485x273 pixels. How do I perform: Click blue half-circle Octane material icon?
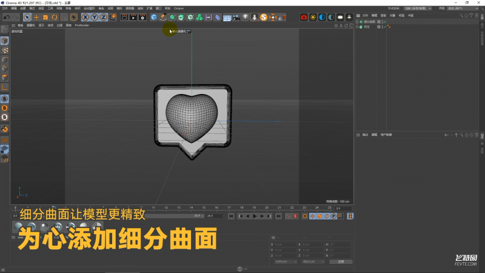322,17
